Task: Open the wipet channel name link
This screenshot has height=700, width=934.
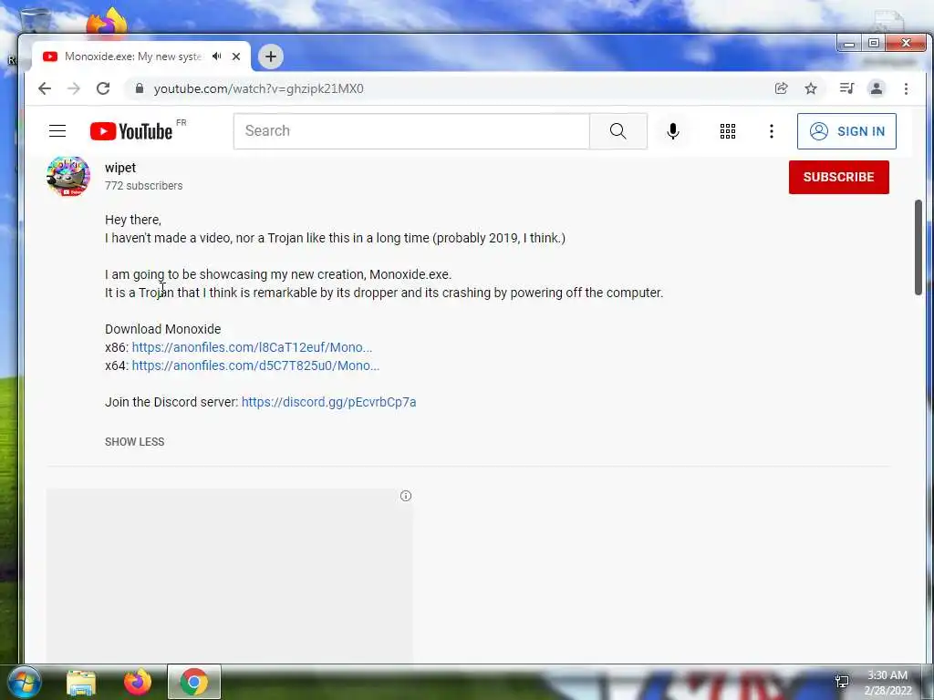Action: coord(120,168)
